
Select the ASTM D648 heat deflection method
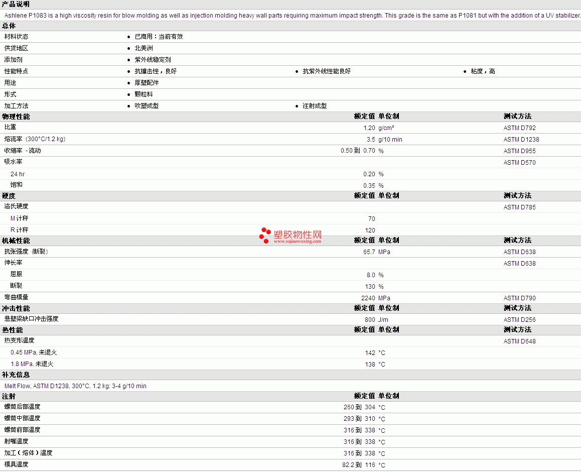(x=519, y=341)
